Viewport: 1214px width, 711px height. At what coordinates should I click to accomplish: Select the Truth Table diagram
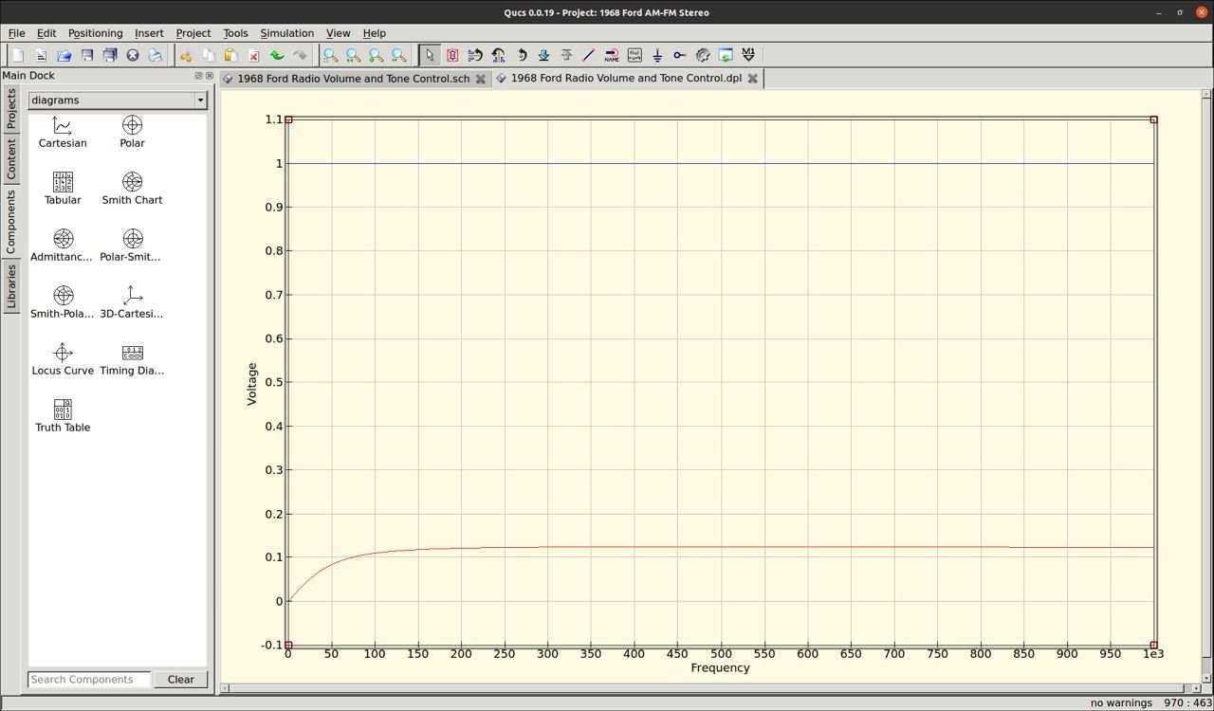tap(63, 415)
